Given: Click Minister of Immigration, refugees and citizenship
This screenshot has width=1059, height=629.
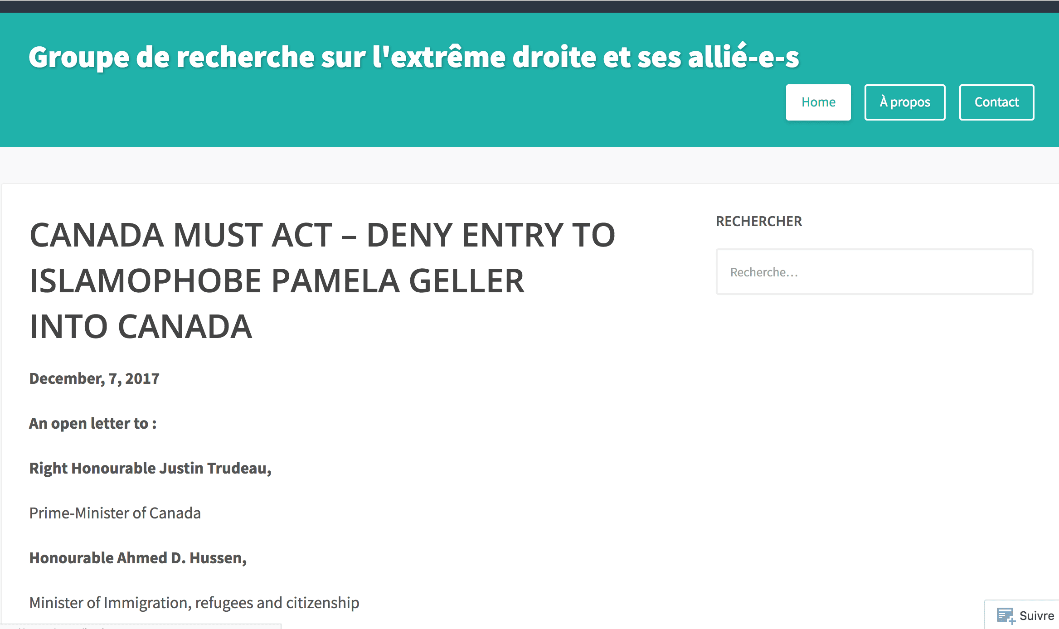Looking at the screenshot, I should (x=194, y=603).
